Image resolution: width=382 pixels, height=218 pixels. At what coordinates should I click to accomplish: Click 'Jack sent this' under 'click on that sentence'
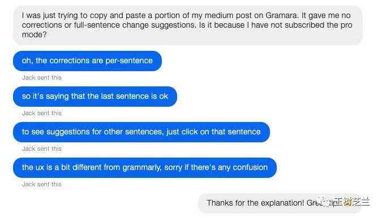[x=42, y=149]
